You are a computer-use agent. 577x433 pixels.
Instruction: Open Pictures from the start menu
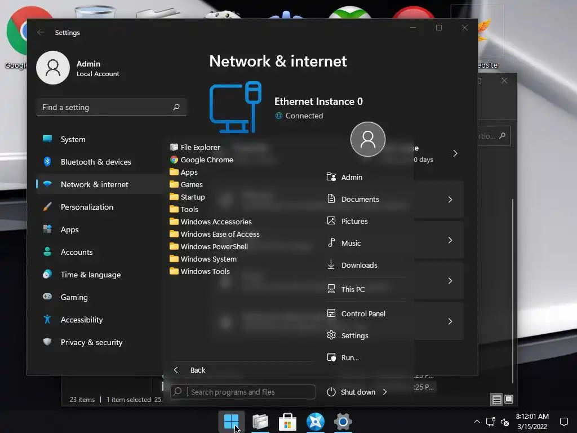pos(347,221)
